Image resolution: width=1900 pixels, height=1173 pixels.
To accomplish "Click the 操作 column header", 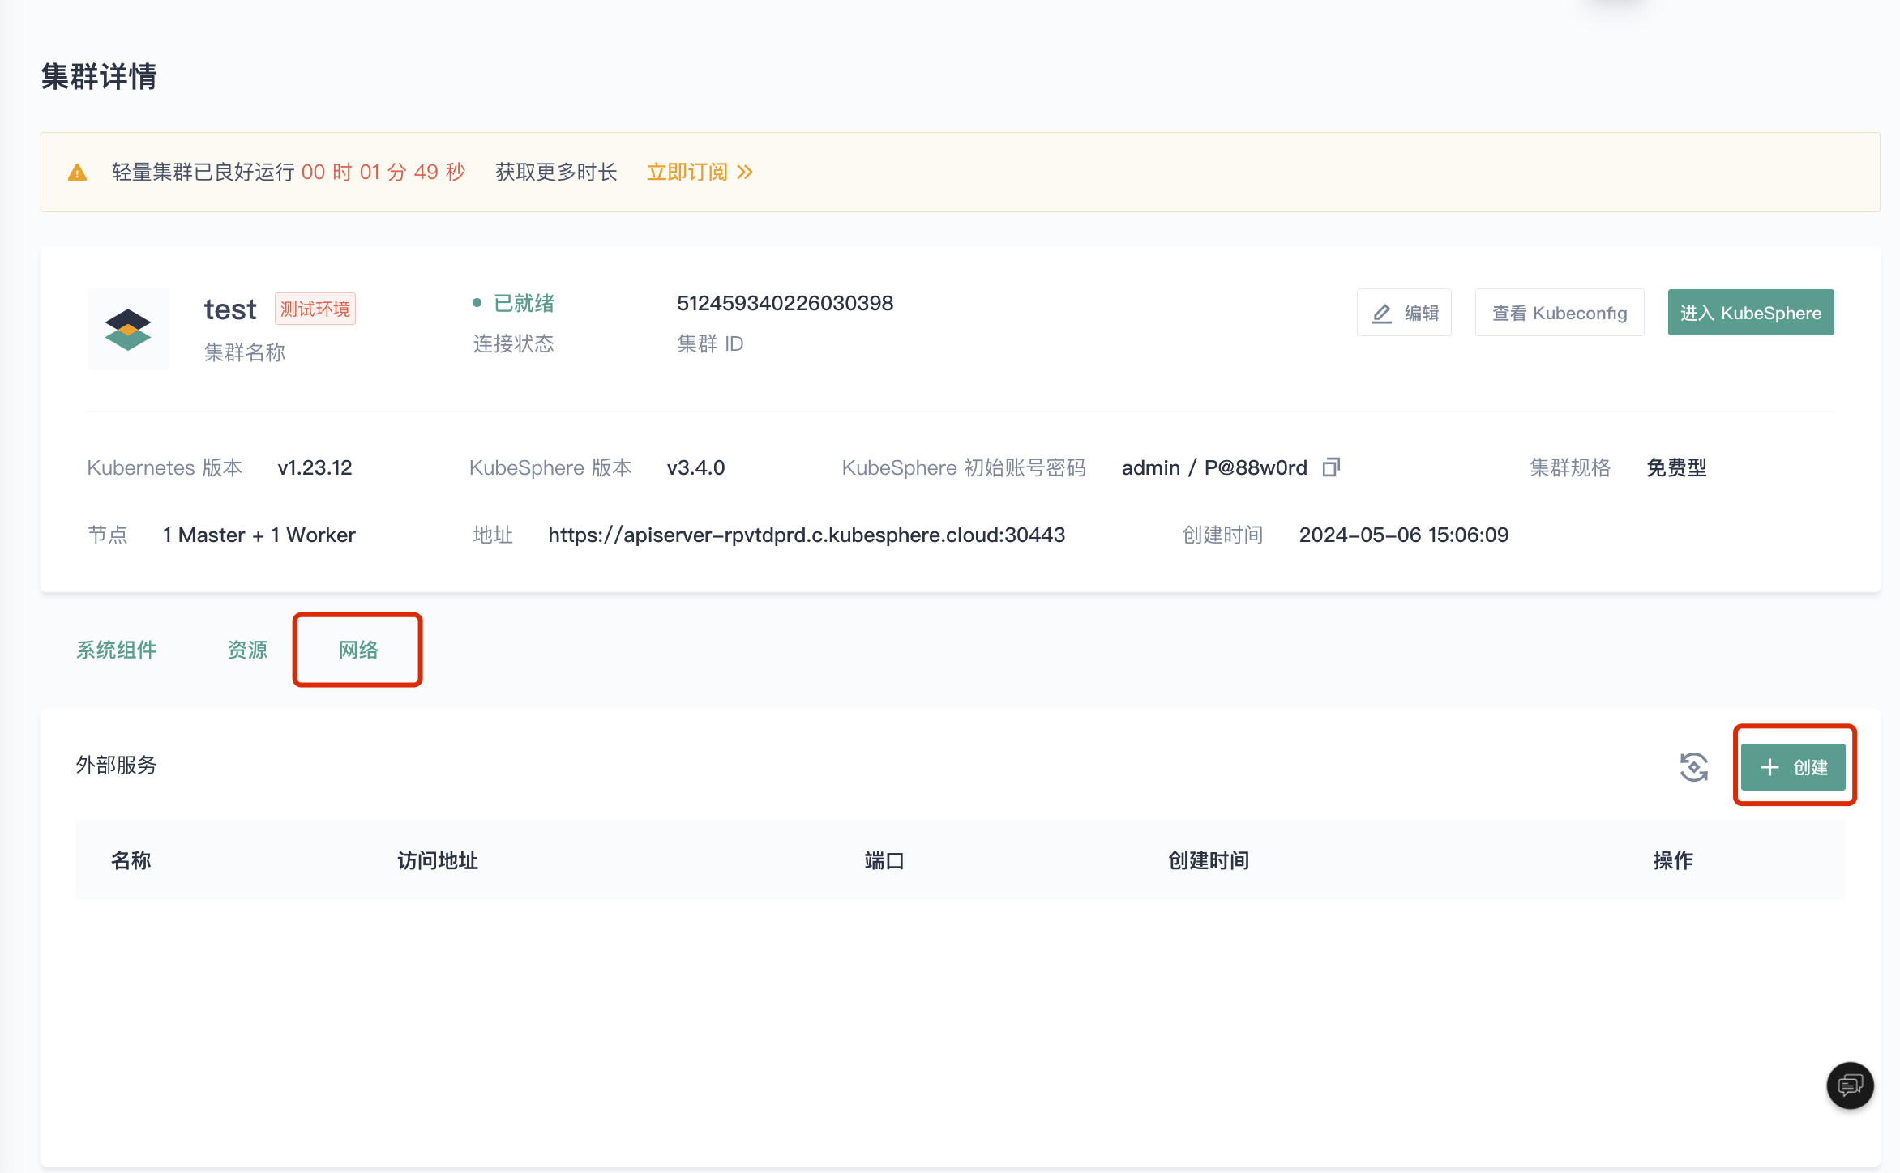I will pos(1673,860).
